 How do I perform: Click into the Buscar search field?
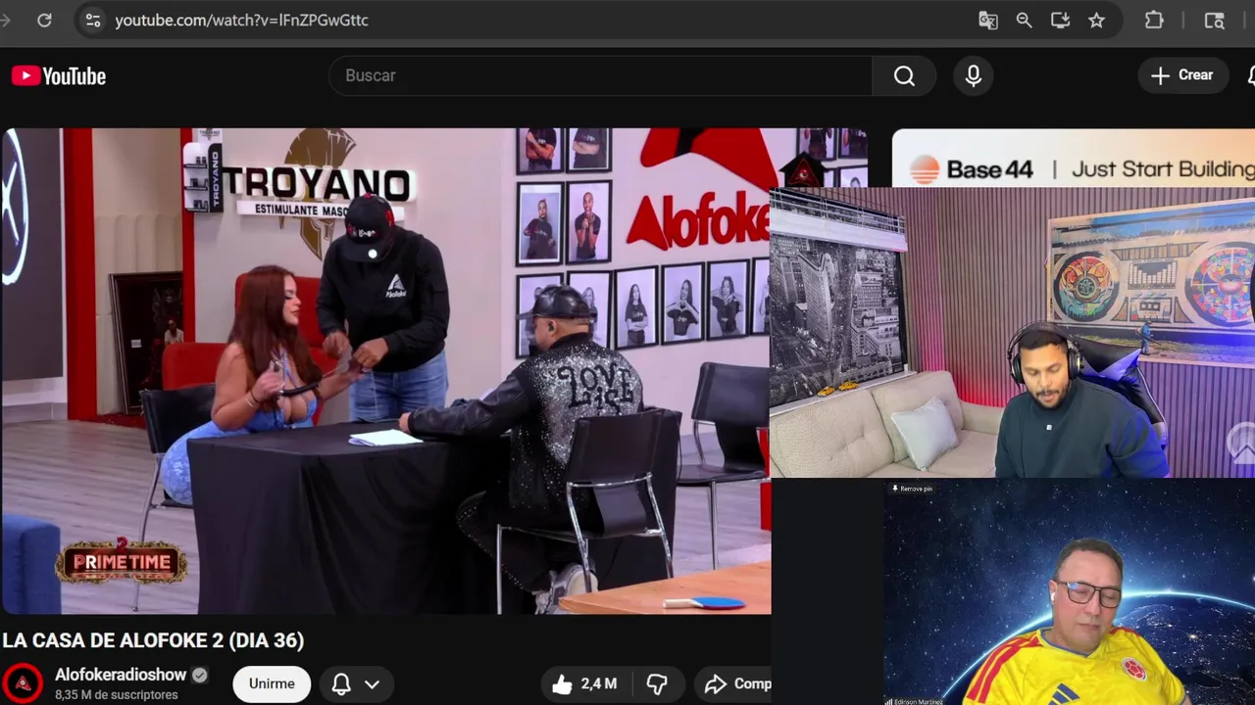pyautogui.click(x=600, y=75)
